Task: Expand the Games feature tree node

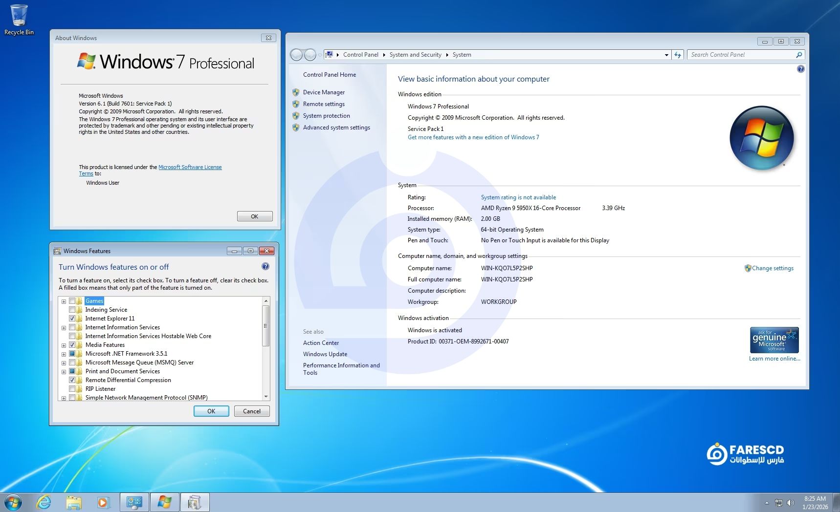Action: pos(64,301)
